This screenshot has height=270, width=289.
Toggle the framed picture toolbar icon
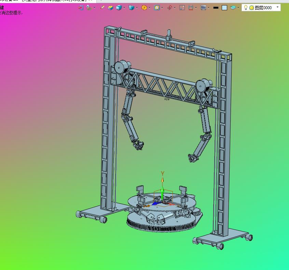(x=182, y=8)
